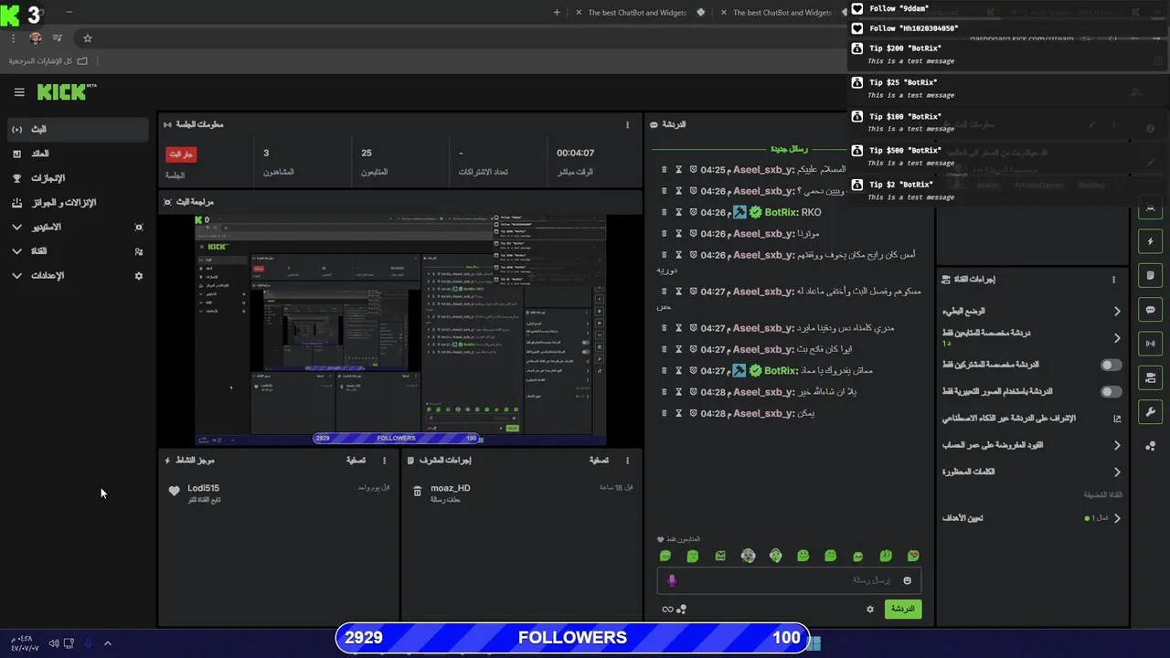This screenshot has height=658, width=1170.
Task: Click broadcast signal icon in right toolbar
Action: (1150, 344)
